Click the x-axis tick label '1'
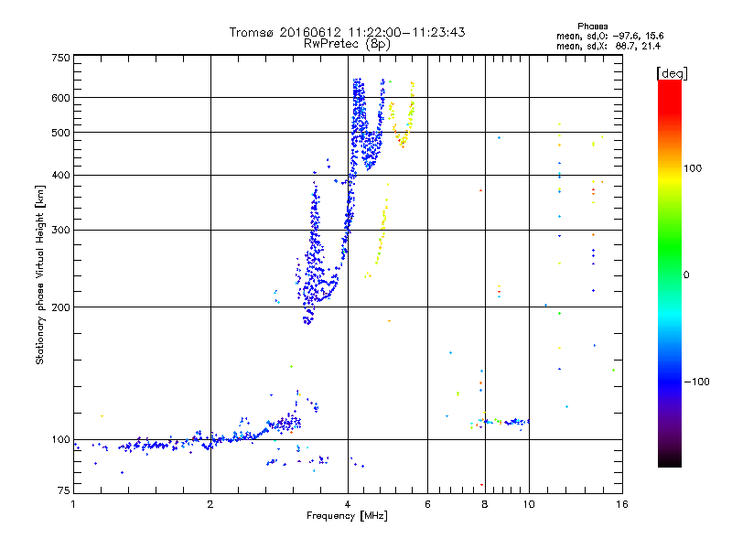Screen dimensions: 732x549 pos(73,504)
